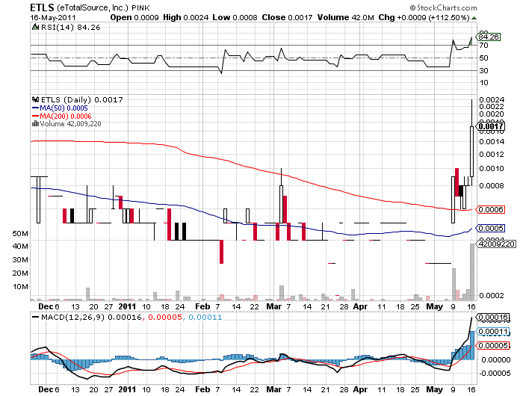Click the volume bars icon in the legend
Image resolution: width=523 pixels, height=396 pixels.
click(35, 124)
